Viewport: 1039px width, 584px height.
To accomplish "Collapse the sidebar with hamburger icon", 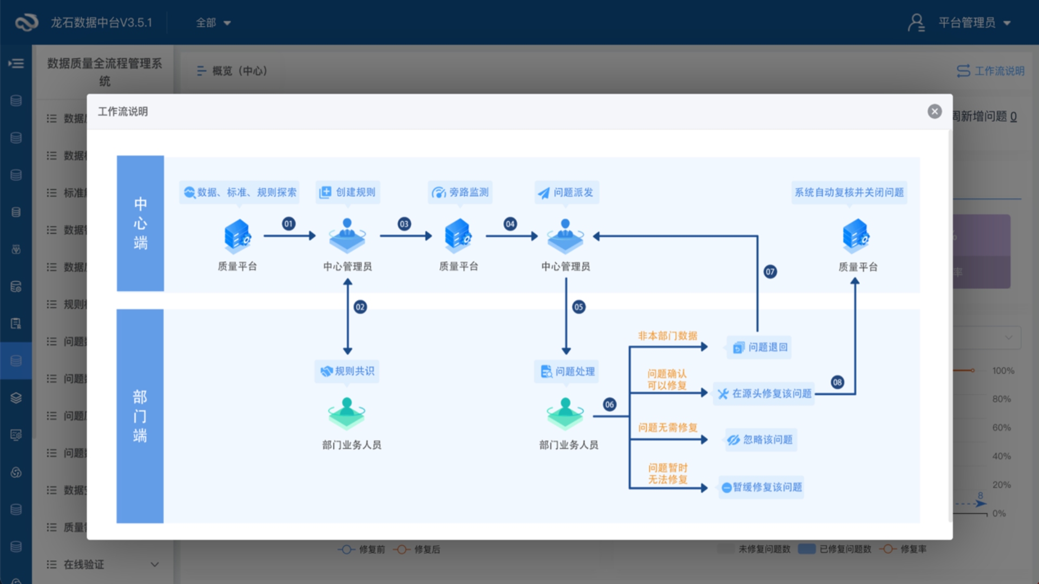I will (16, 63).
